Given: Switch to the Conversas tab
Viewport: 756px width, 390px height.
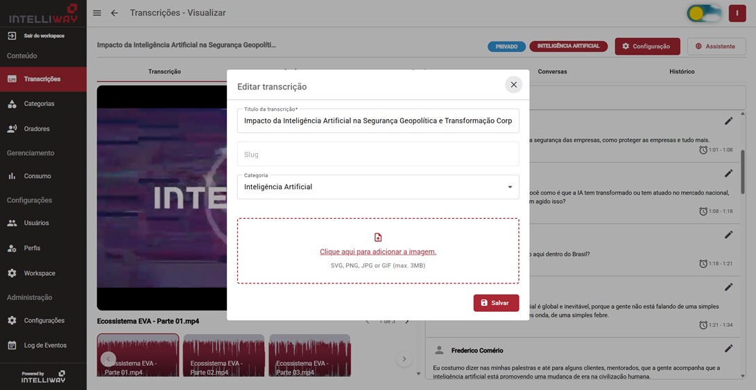Looking at the screenshot, I should (552, 71).
